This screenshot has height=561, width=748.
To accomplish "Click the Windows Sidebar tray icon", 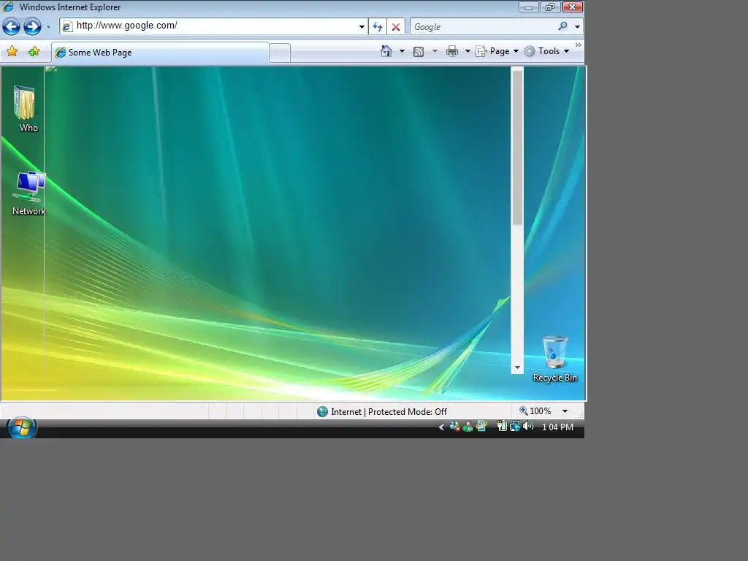I will coord(482,426).
